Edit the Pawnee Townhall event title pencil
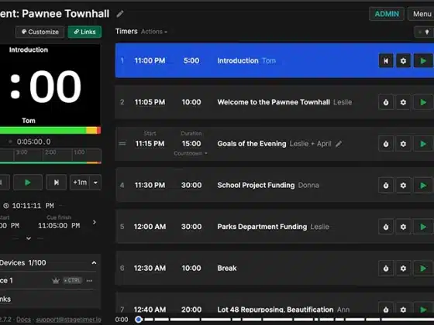Image resolution: width=434 pixels, height=325 pixels. 120,14
